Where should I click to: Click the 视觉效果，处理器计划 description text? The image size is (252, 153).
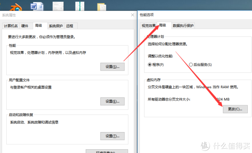(x=48, y=53)
